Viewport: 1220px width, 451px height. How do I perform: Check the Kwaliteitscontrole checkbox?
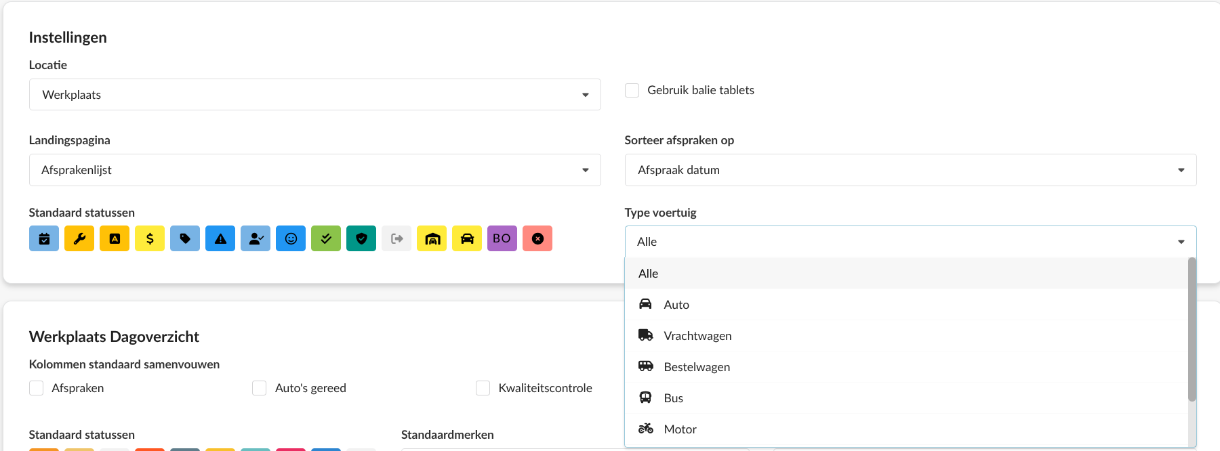(483, 388)
